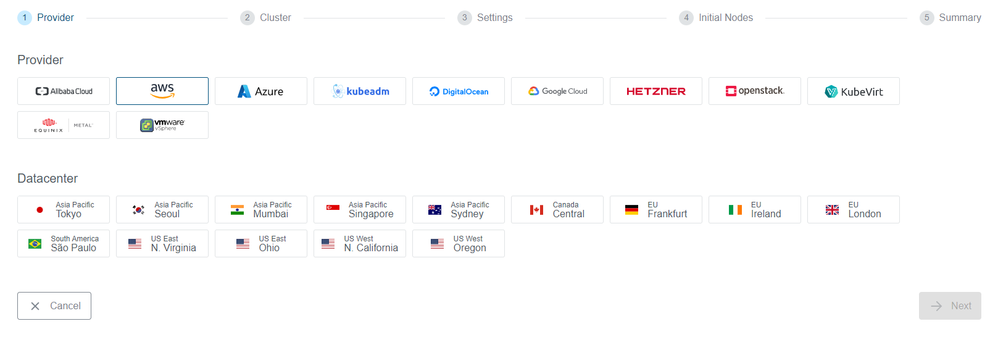Cancel the cluster creation wizard
The height and width of the screenshot is (337, 998).
[54, 306]
